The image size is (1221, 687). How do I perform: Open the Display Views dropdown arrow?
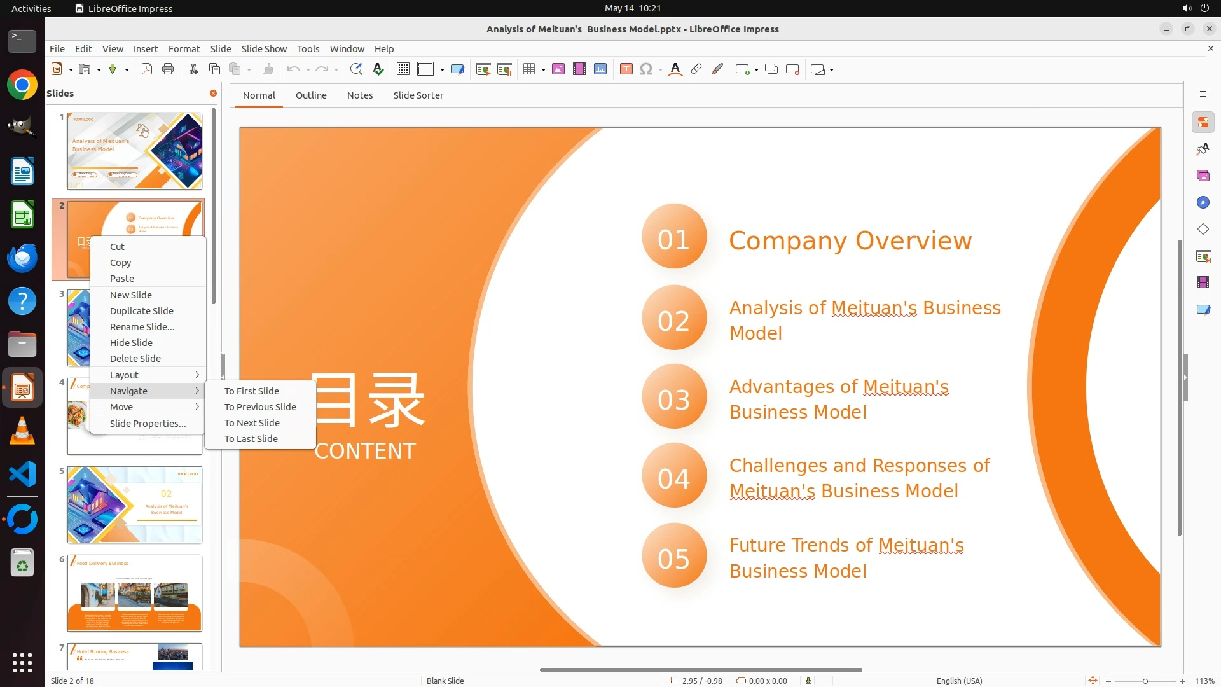click(x=442, y=69)
